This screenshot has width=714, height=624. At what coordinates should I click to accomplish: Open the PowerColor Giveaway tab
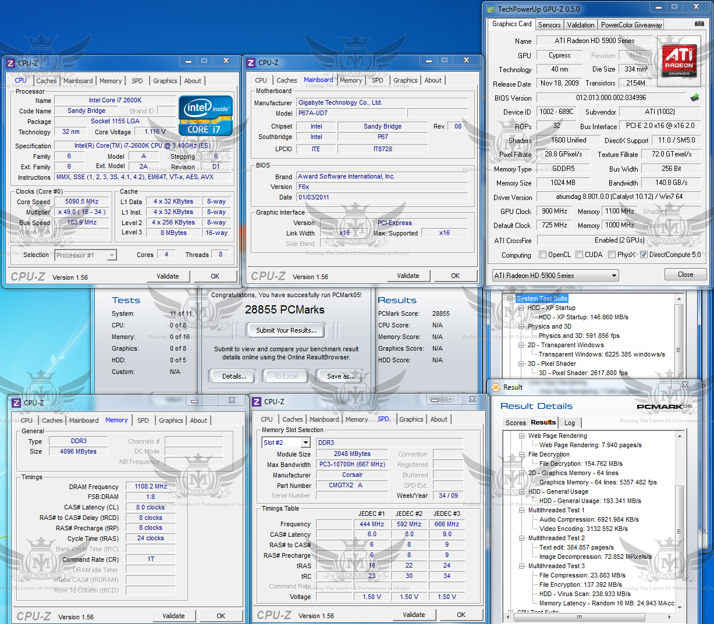point(631,25)
